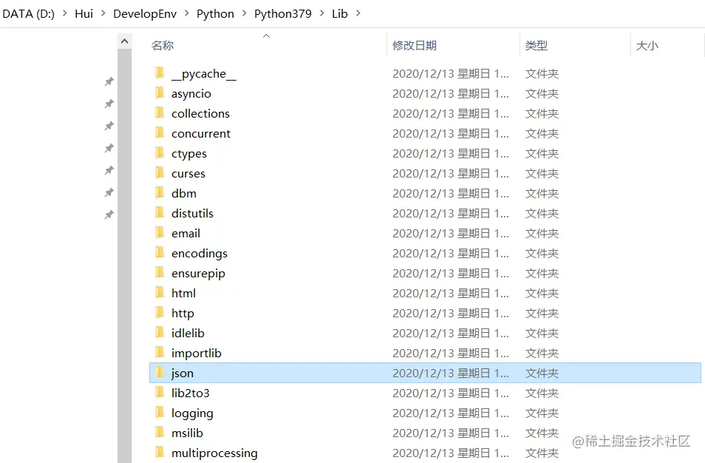Viewport: 705px width, 463px height.
Task: Click the chevron next to Python379
Action: [321, 13]
